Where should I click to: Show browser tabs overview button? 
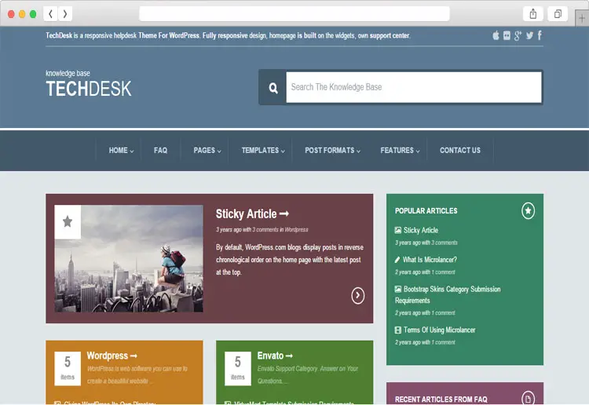[x=558, y=14]
